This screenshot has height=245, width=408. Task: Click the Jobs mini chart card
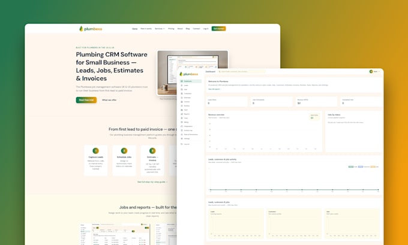pyautogui.click(x=352, y=223)
